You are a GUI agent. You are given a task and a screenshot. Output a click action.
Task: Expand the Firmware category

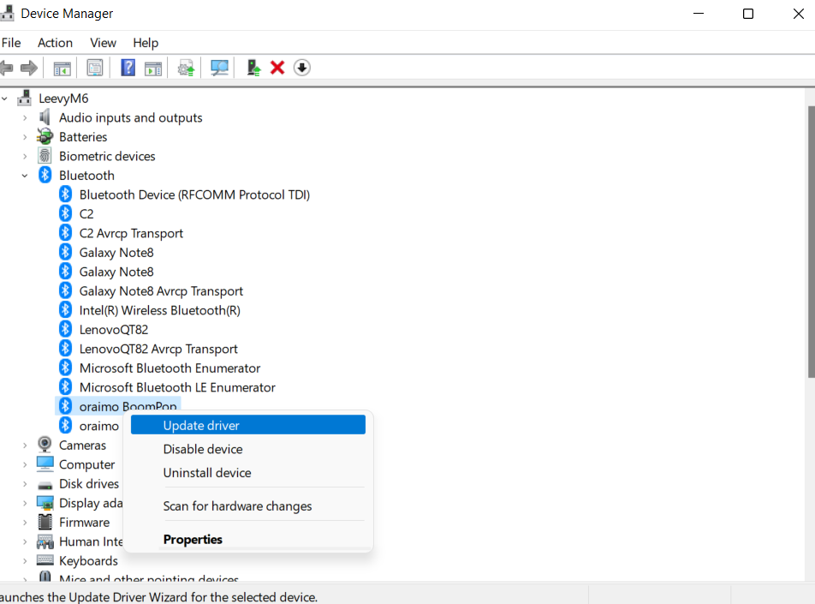coord(25,523)
